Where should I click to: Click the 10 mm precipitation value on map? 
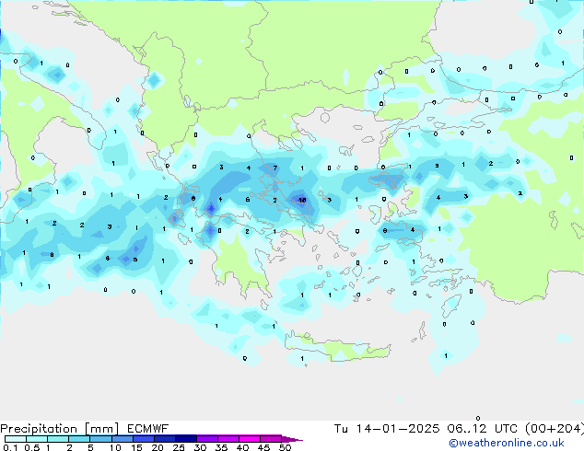(302, 200)
